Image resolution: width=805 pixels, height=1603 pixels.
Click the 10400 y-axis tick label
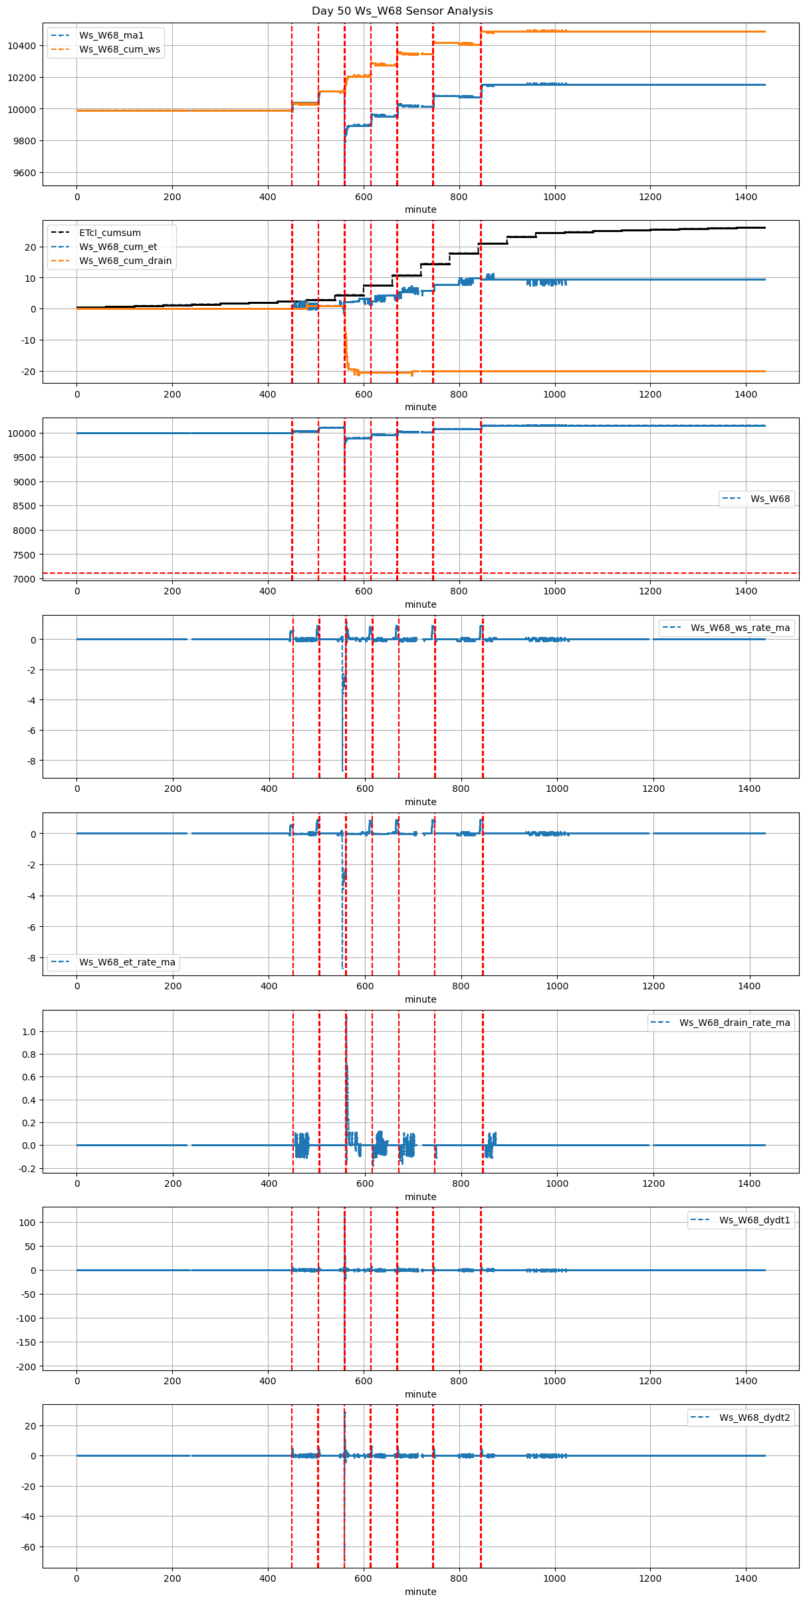tap(24, 46)
